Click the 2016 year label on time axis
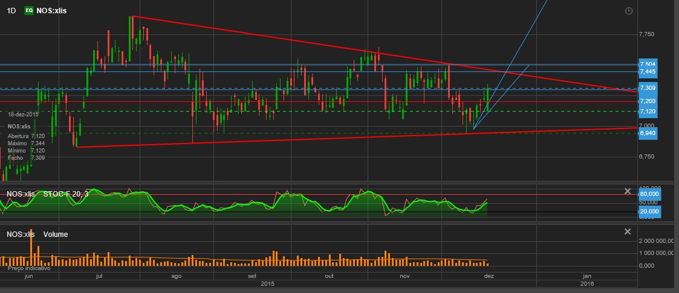 (x=587, y=284)
